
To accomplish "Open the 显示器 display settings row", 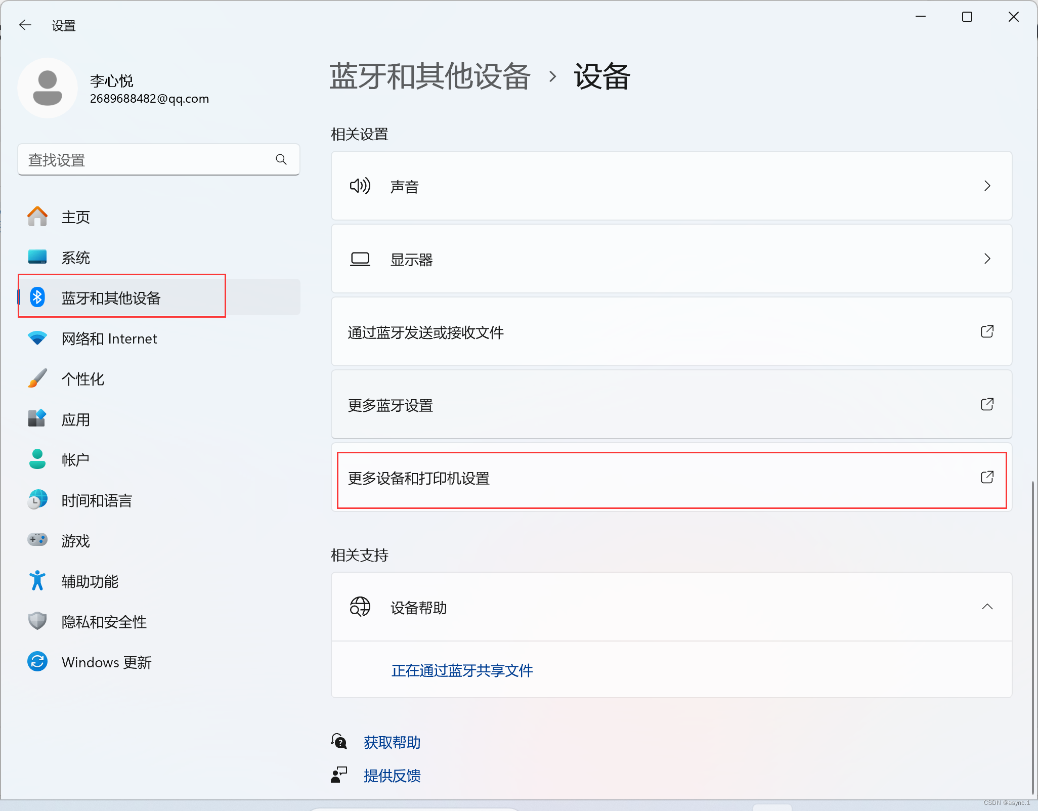I will [671, 259].
